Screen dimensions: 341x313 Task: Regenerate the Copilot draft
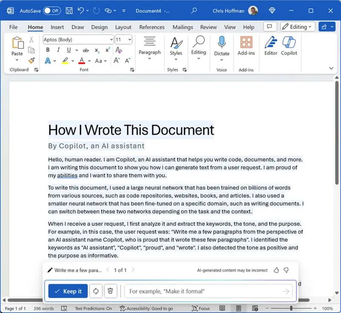(x=95, y=291)
